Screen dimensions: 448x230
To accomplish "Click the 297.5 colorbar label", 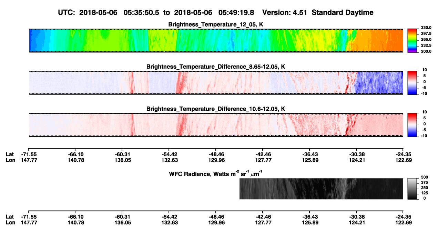I will click(x=426, y=33).
